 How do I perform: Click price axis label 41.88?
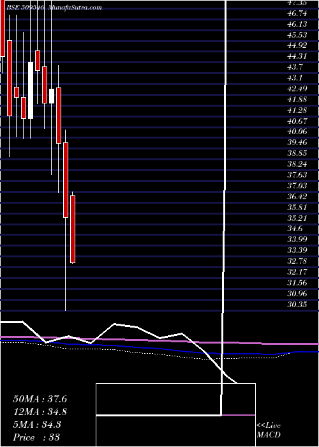click(x=297, y=100)
